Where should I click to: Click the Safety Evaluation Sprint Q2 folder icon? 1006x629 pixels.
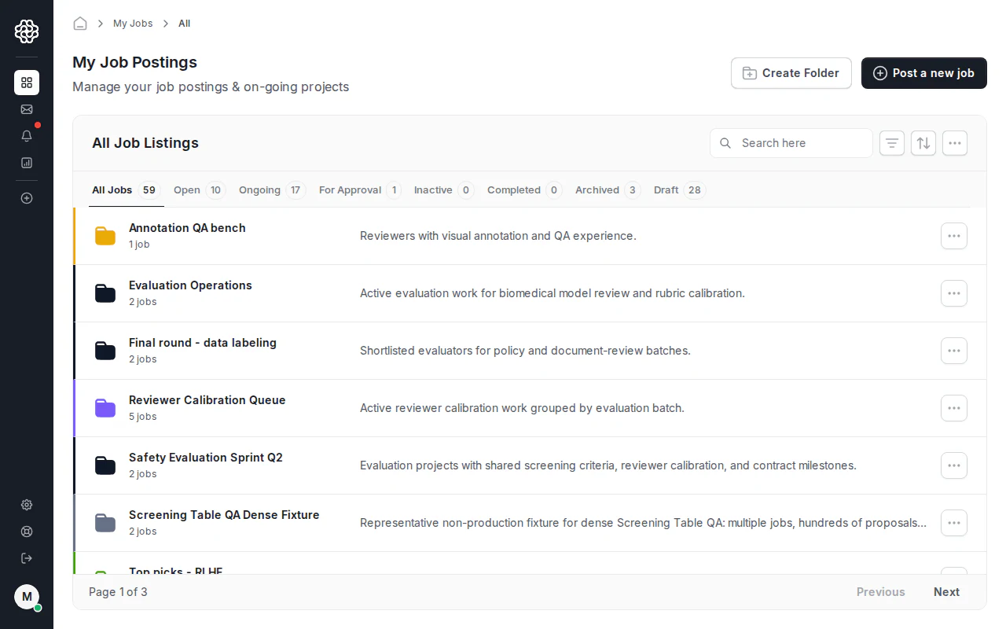[x=105, y=465]
